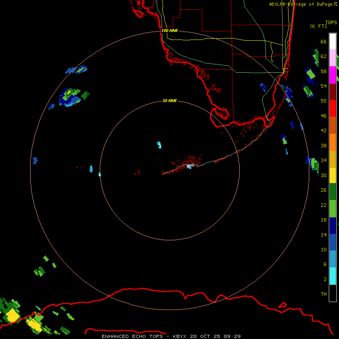Click the KBYX station identifier

click(180, 336)
